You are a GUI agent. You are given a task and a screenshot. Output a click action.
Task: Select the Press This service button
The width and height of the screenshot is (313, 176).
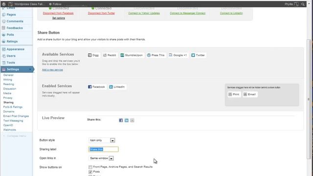point(156,55)
